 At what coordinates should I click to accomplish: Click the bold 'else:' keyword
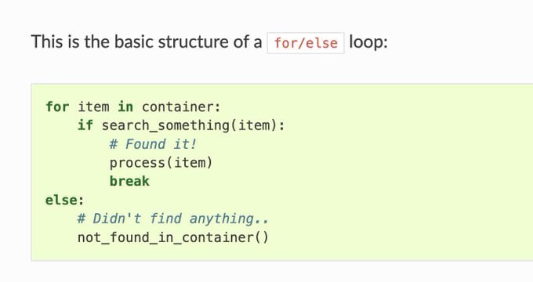point(64,200)
